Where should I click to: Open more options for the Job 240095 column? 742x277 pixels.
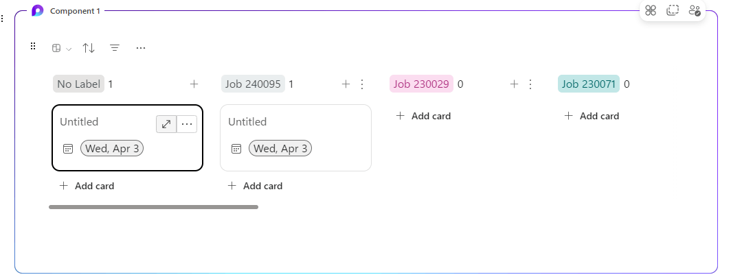(362, 84)
